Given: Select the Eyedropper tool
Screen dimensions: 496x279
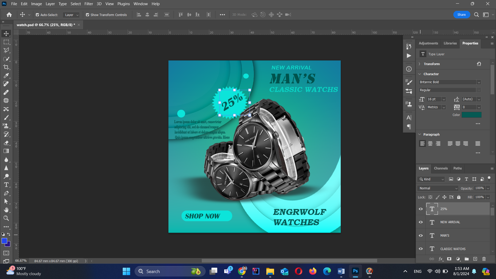Looking at the screenshot, I should pos(6,76).
